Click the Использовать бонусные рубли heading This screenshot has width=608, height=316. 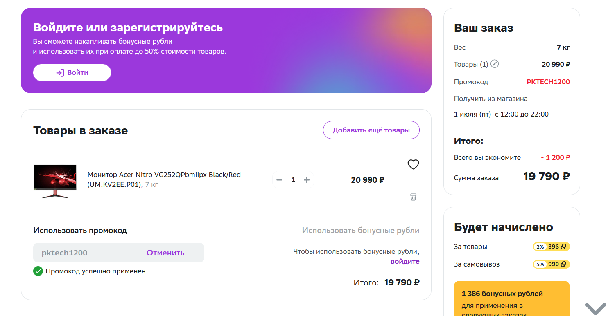coord(361,230)
